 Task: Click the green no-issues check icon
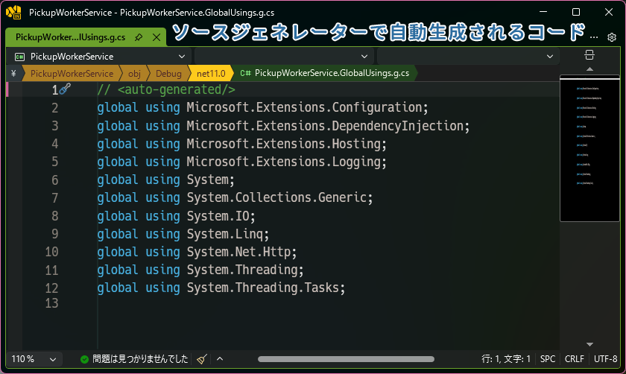click(x=84, y=360)
